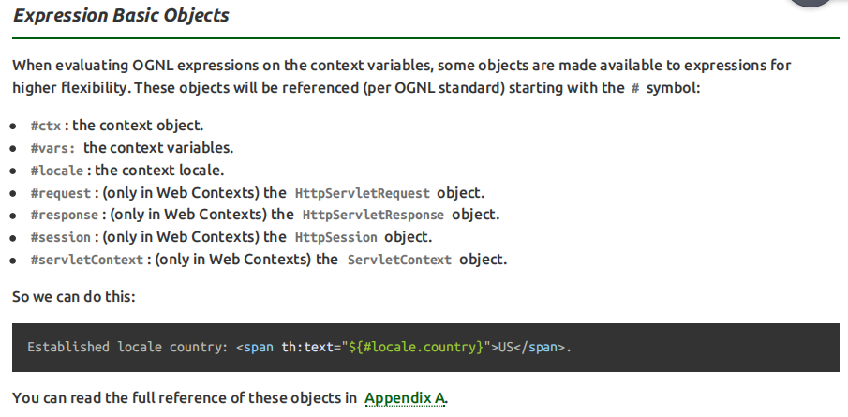Click the HttpServletResponse class name
The width and height of the screenshot is (848, 417).
click(x=373, y=216)
